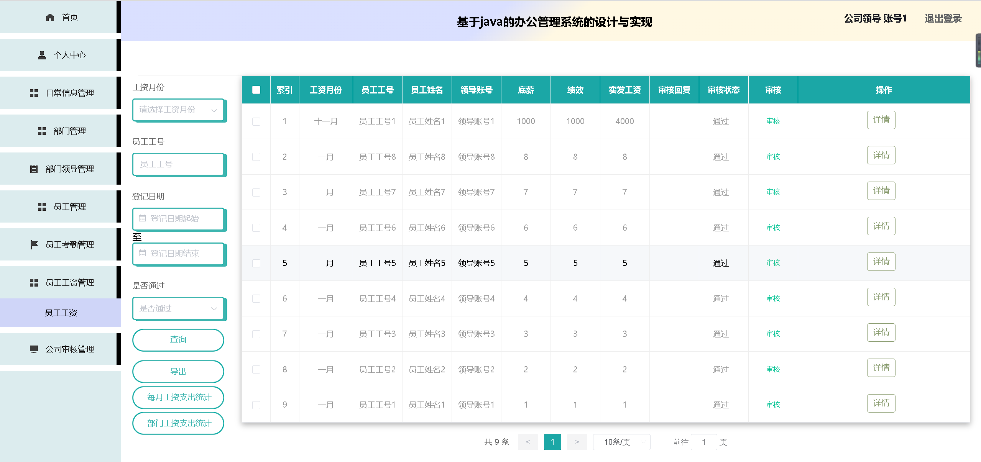Image resolution: width=981 pixels, height=462 pixels.
Task: Click the 查询 button
Action: [x=178, y=340]
